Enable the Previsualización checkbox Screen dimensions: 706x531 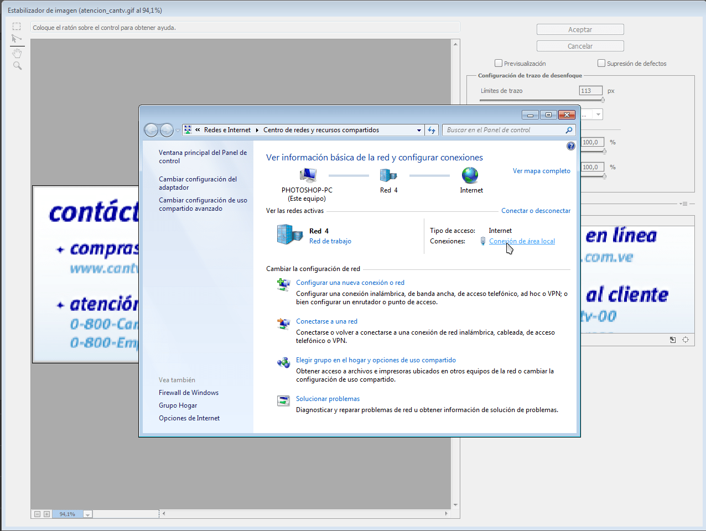(x=499, y=63)
